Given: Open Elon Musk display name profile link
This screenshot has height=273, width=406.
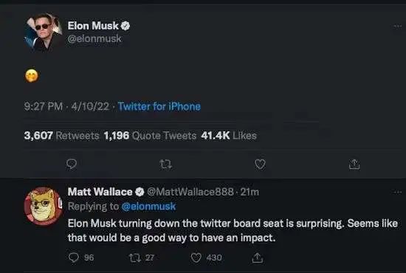Looking at the screenshot, I should coord(93,26).
